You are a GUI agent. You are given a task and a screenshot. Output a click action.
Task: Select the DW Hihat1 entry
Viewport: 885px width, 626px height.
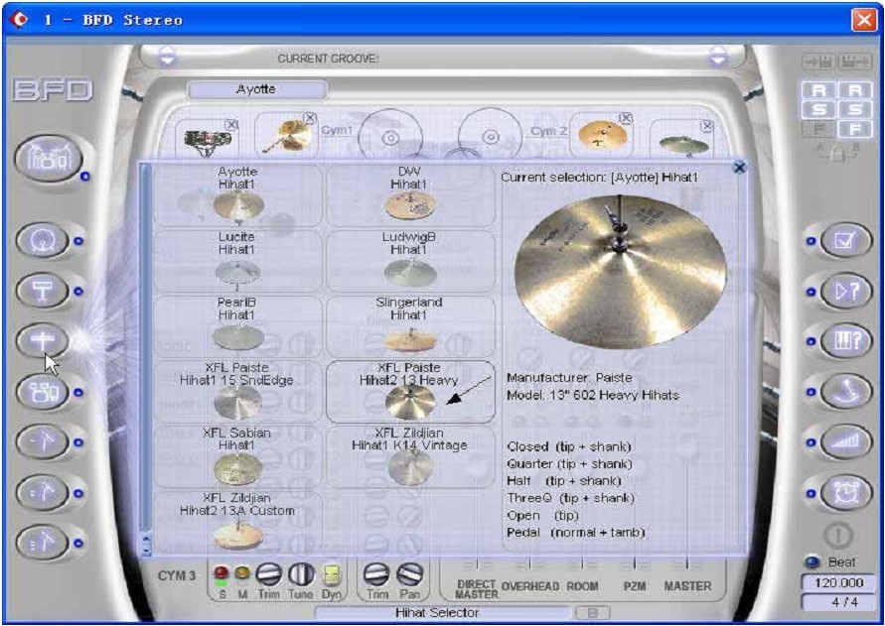click(410, 194)
